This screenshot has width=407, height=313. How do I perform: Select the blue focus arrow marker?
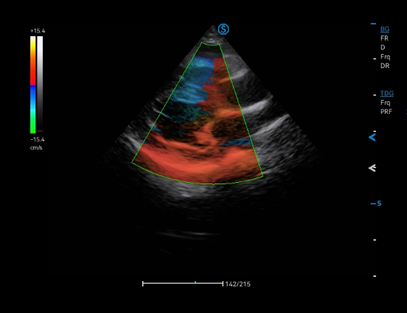pos(372,137)
